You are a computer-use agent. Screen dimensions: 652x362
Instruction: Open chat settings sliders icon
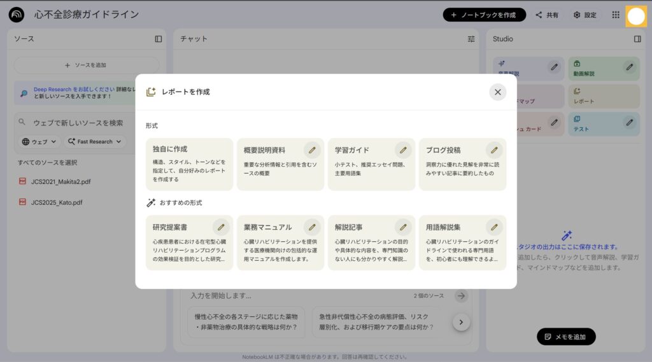coord(471,39)
